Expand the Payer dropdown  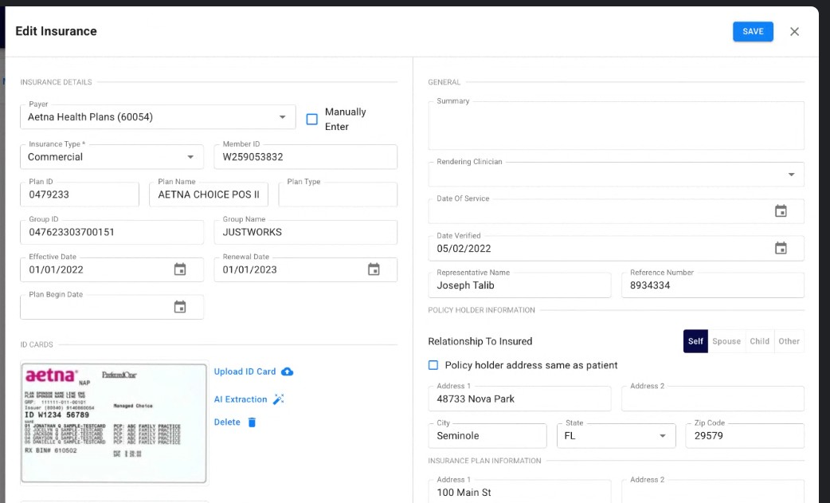(x=283, y=117)
